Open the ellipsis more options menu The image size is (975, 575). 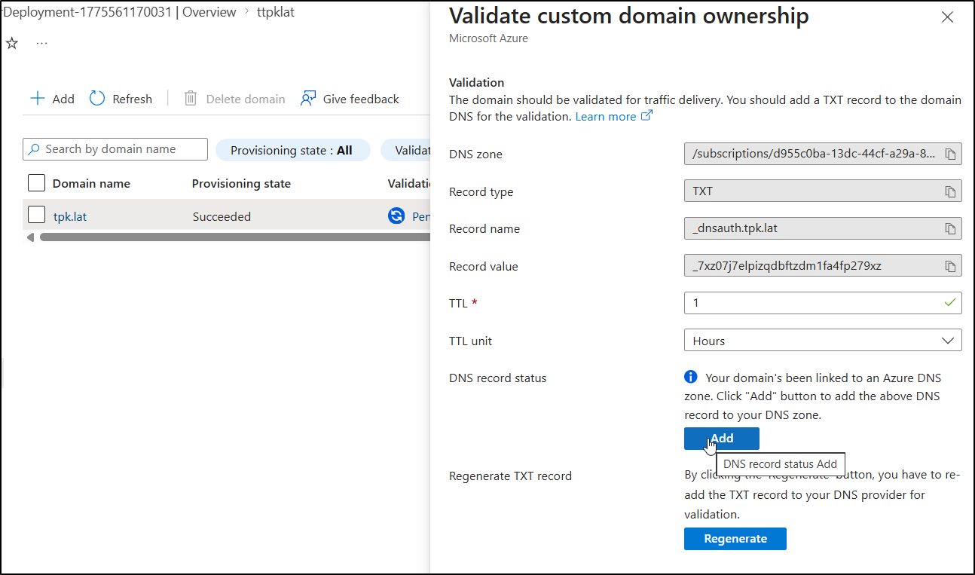[42, 44]
